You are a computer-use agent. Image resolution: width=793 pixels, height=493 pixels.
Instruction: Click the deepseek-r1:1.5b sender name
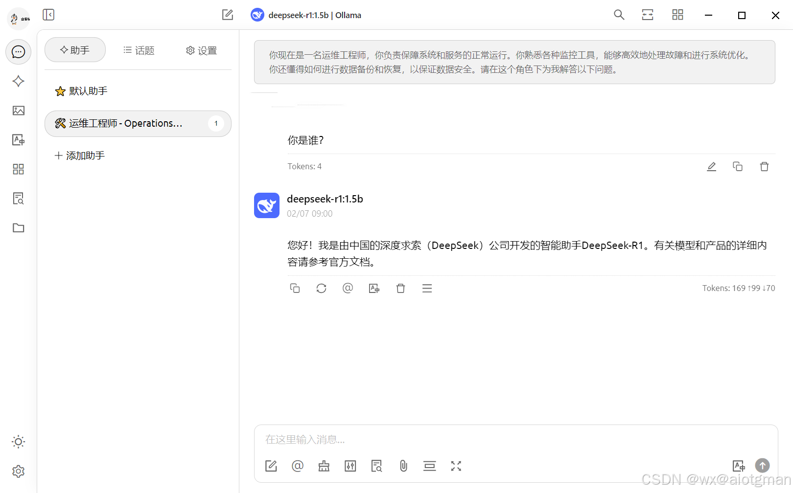tap(325, 199)
